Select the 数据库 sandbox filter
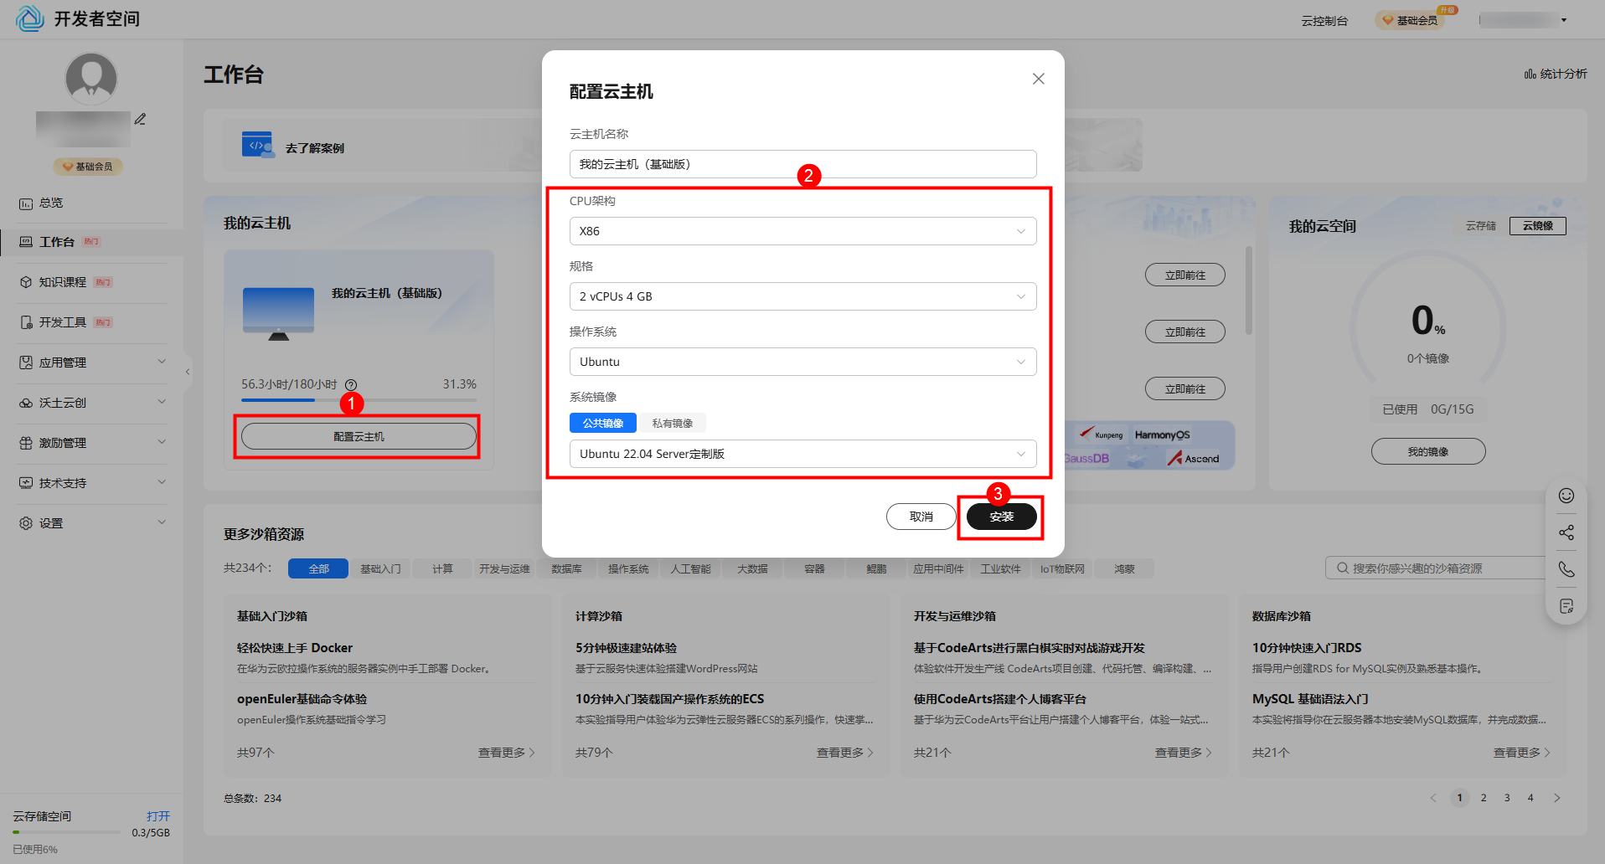 coord(566,568)
